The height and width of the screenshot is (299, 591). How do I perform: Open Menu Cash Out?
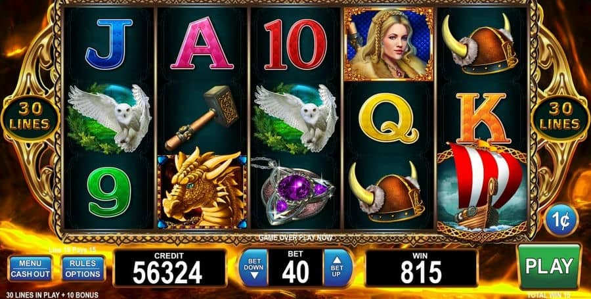(x=30, y=269)
